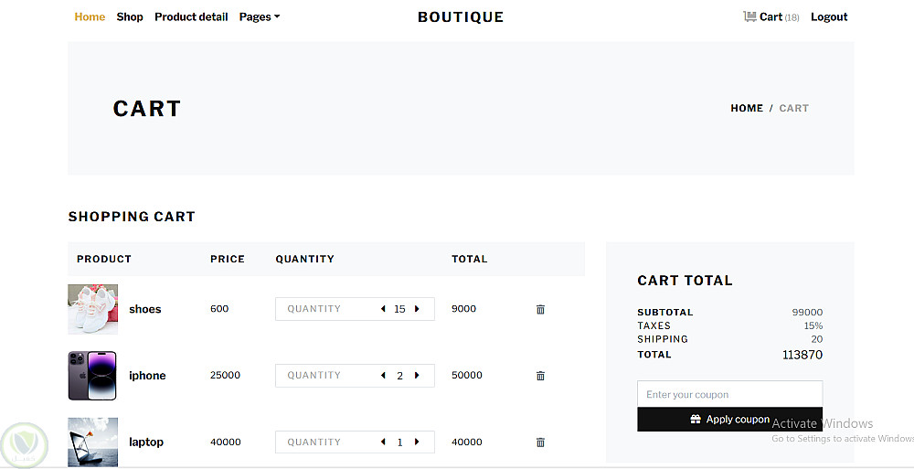Go to the Home menu item
Image resolution: width=914 pixels, height=469 pixels.
[90, 16]
